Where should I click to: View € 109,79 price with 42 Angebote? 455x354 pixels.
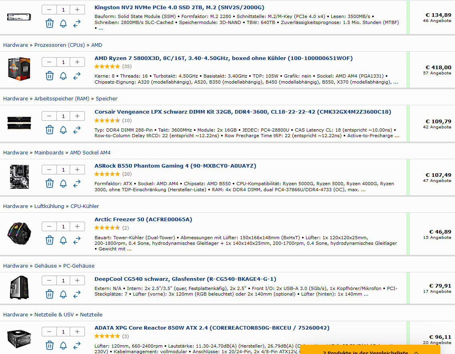click(x=437, y=124)
